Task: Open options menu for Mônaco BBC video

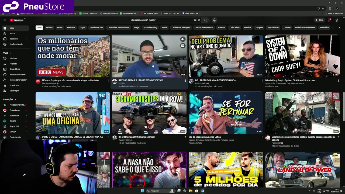Action: click(109, 81)
